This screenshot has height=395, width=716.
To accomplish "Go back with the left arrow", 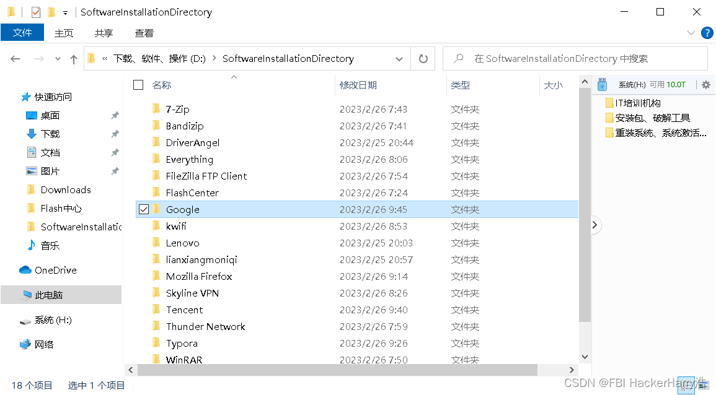I will [x=15, y=59].
